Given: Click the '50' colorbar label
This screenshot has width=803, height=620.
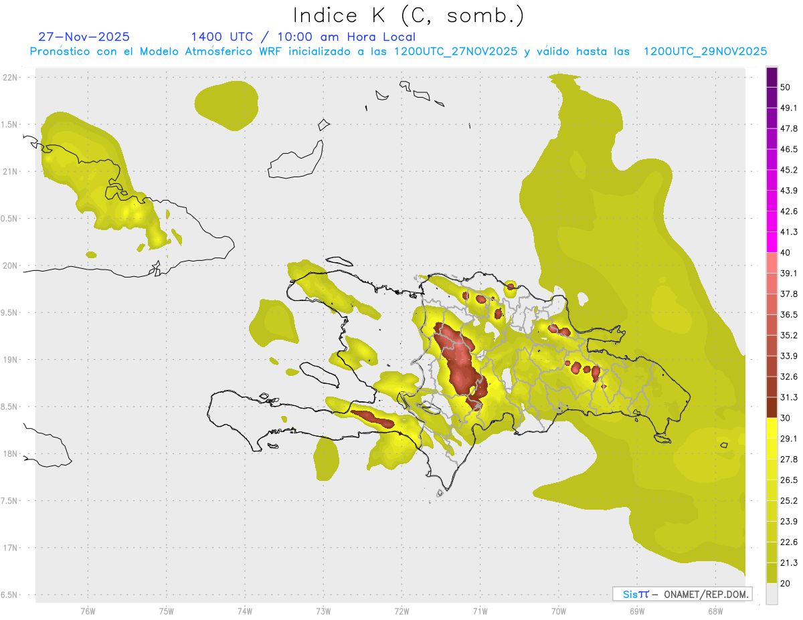Looking at the screenshot, I should click(x=787, y=88).
